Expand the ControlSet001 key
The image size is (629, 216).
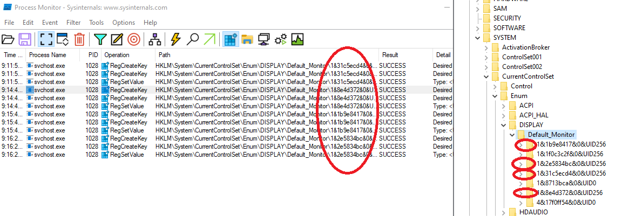point(486,57)
